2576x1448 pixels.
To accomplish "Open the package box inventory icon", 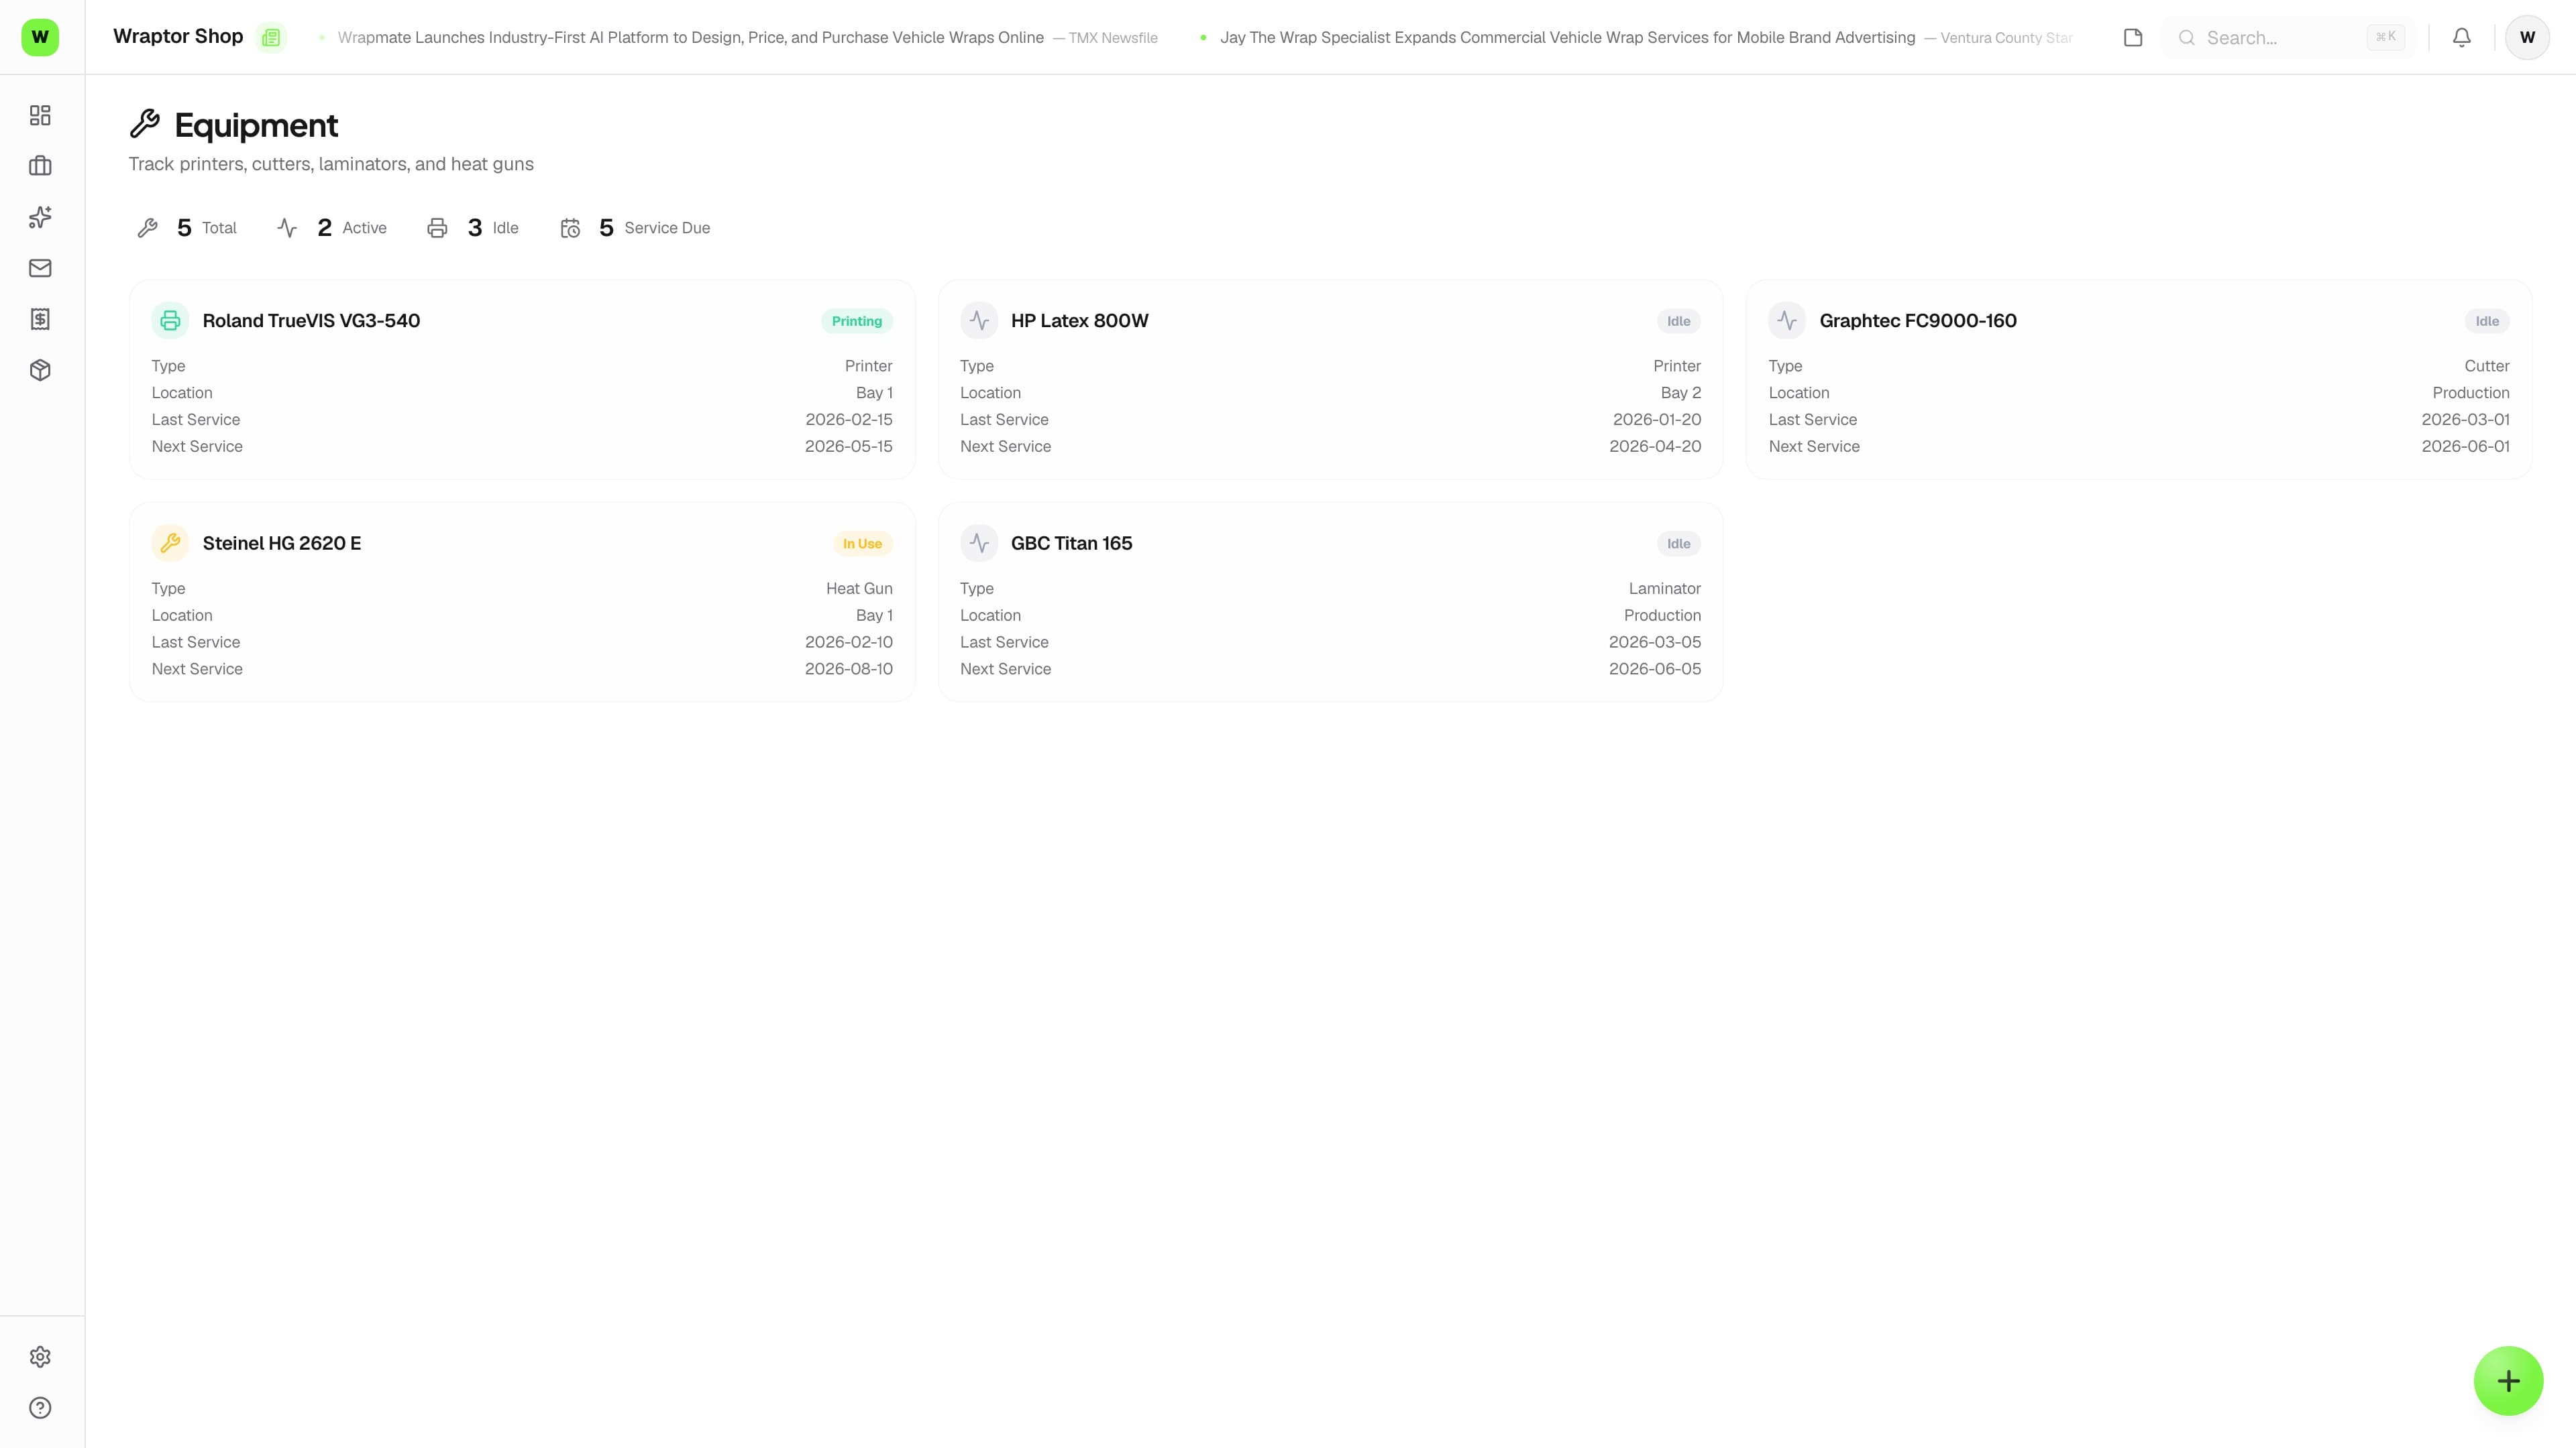I will [x=40, y=370].
